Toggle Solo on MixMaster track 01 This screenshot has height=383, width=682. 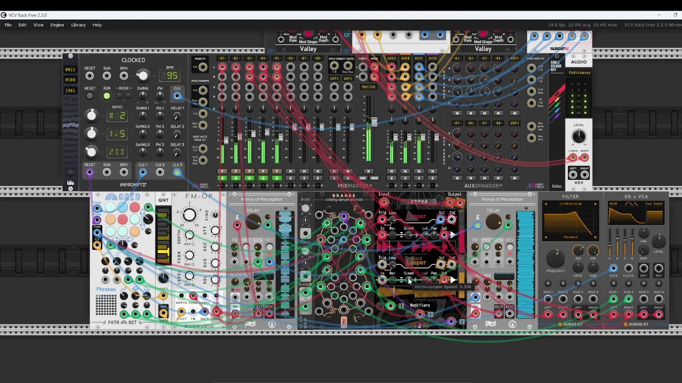tap(222, 178)
